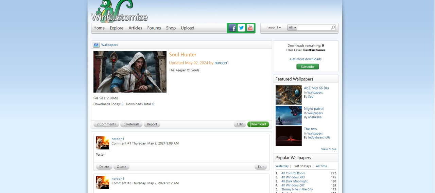Open author Sed's profile link

click(311, 97)
